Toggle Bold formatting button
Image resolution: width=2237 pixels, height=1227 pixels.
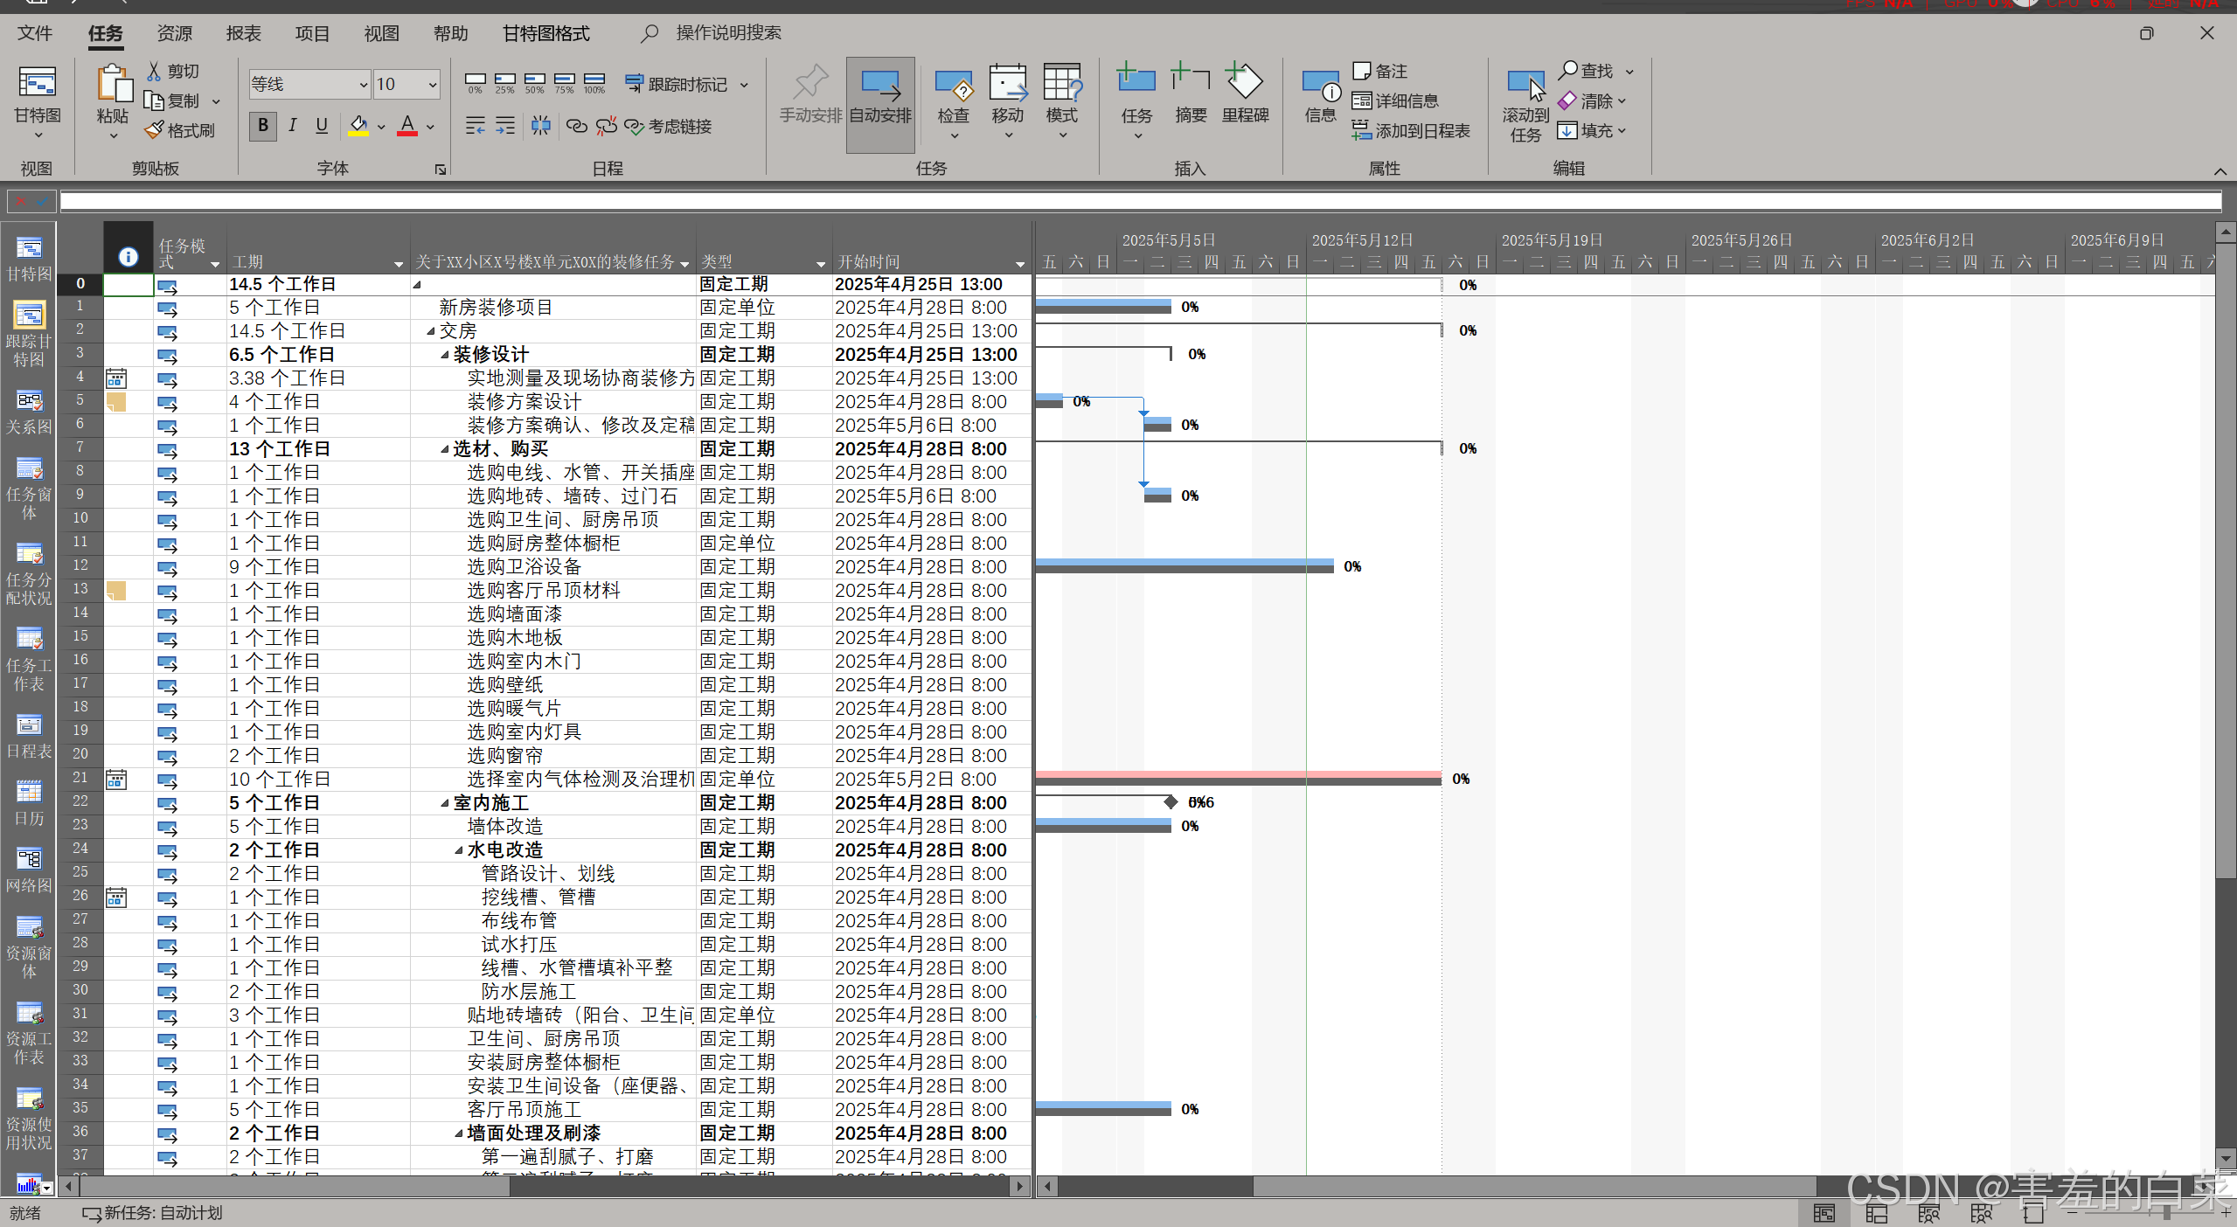click(x=262, y=126)
